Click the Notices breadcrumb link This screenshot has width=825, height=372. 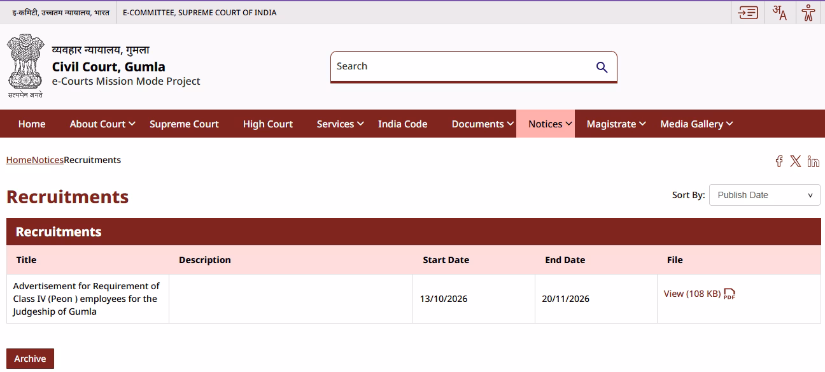tap(48, 160)
